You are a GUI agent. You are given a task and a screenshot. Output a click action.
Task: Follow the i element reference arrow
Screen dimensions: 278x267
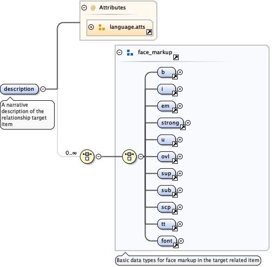(x=175, y=94)
